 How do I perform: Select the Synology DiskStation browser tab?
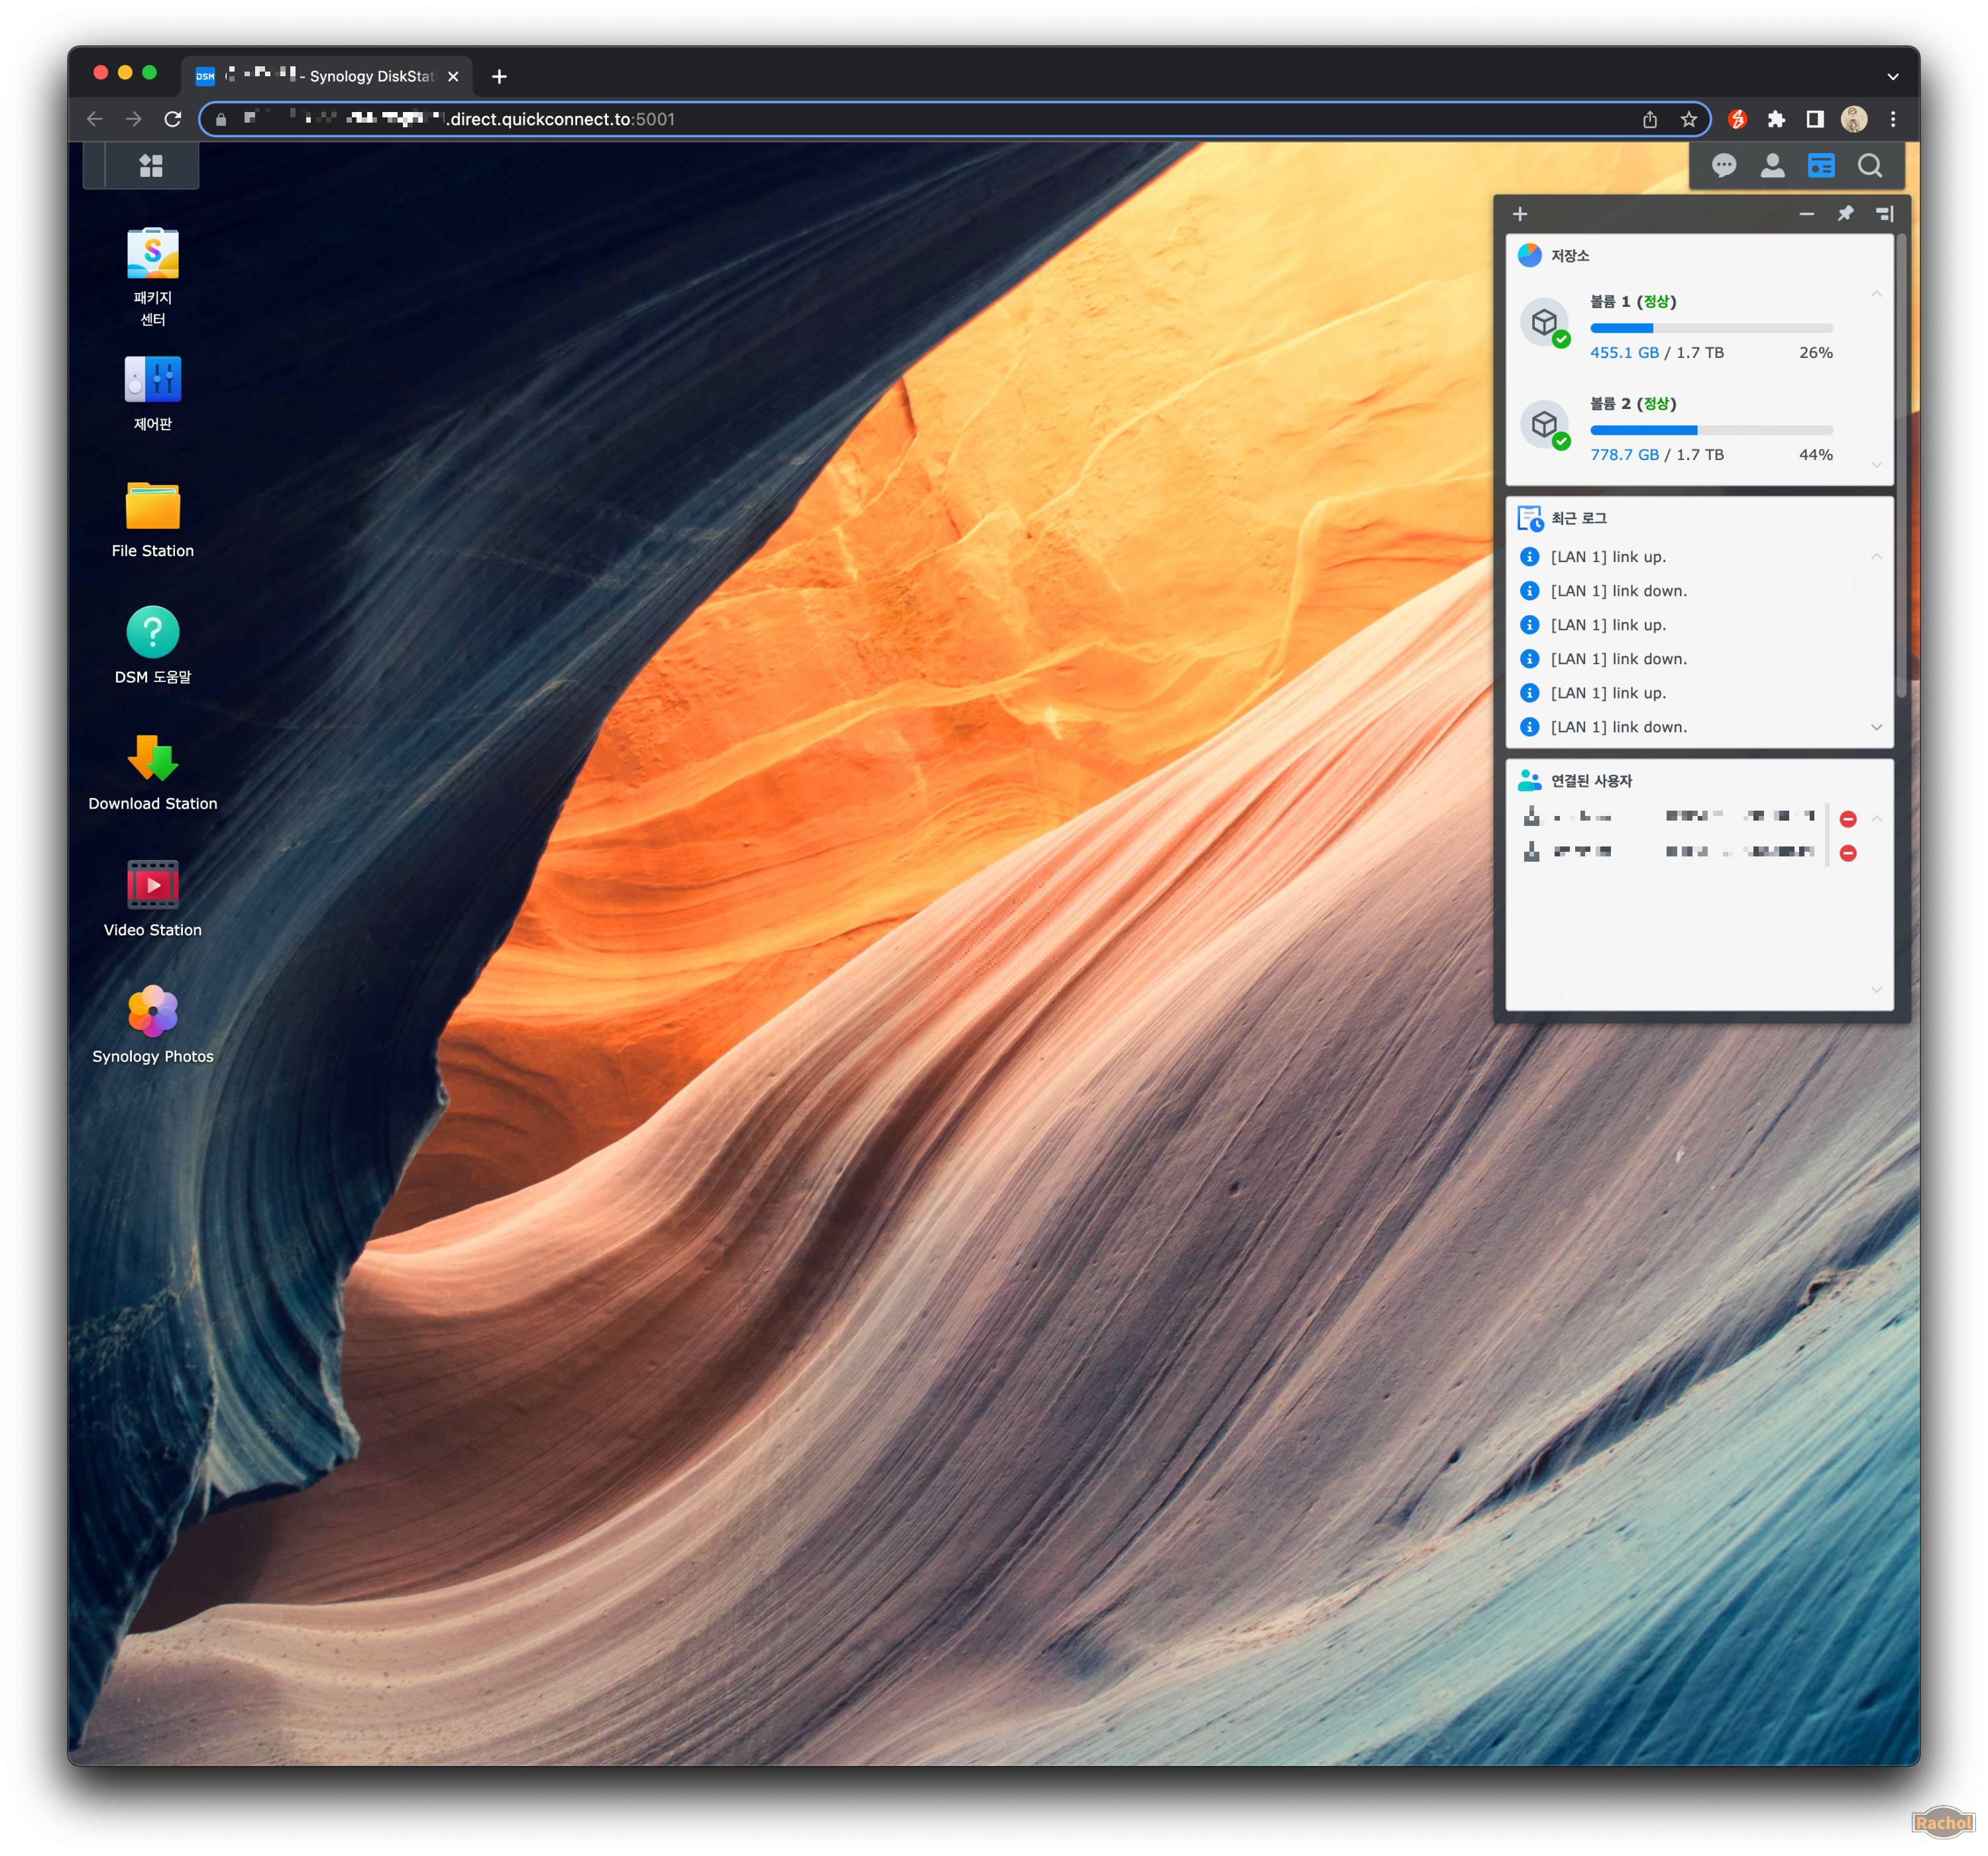(x=327, y=76)
